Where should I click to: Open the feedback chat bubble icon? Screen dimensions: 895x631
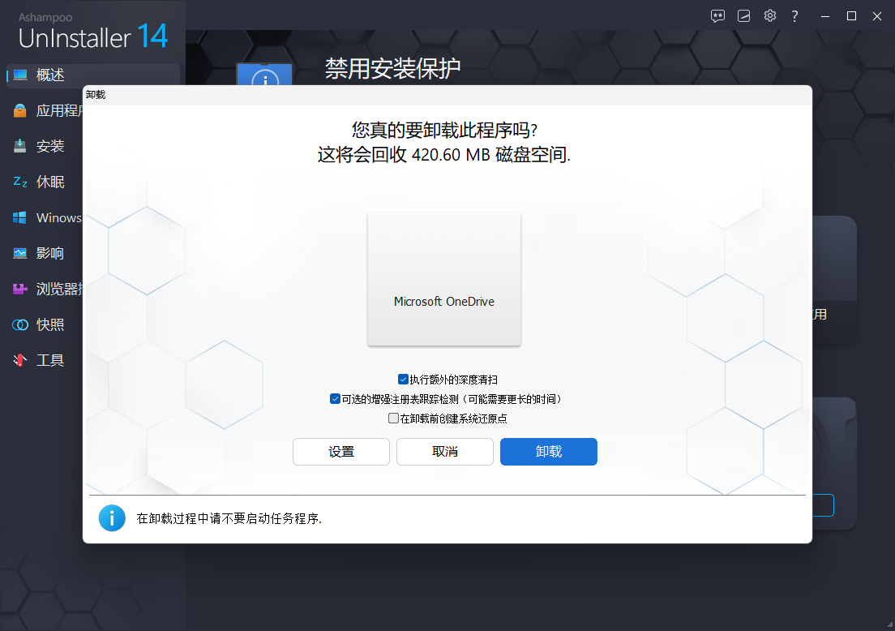click(x=717, y=16)
